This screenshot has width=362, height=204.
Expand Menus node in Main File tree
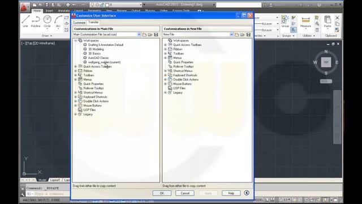[75, 79]
